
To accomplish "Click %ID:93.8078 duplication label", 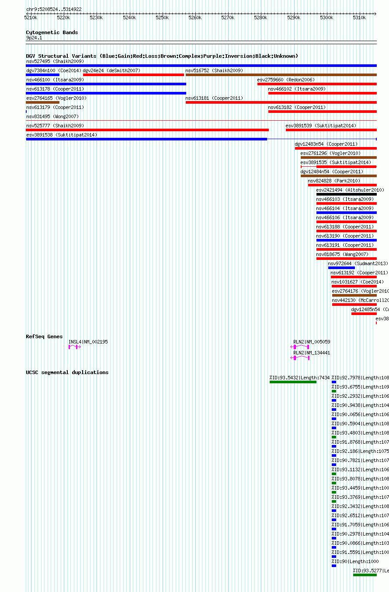I will click(360, 479).
